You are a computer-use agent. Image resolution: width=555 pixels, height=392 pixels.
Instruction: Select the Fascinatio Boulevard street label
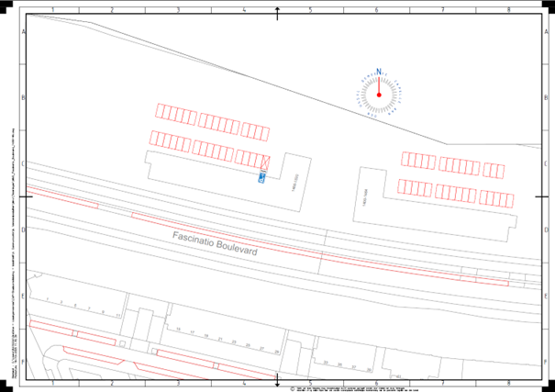216,242
